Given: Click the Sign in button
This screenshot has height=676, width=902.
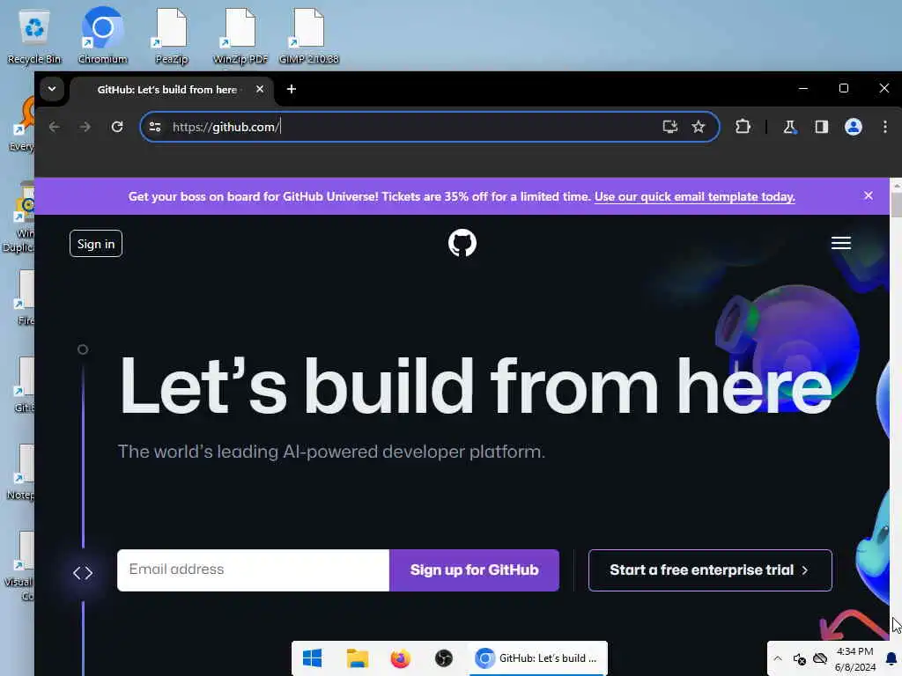Looking at the screenshot, I should pyautogui.click(x=96, y=244).
